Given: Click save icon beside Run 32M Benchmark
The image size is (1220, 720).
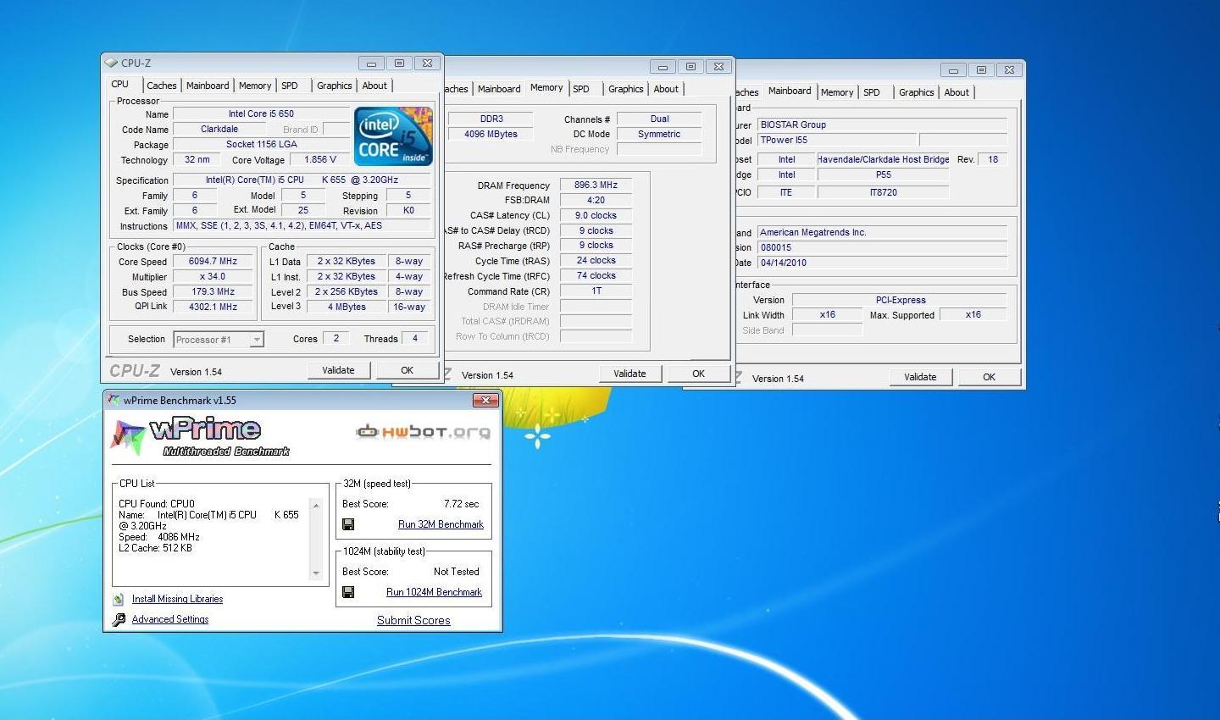Looking at the screenshot, I should coord(348,524).
